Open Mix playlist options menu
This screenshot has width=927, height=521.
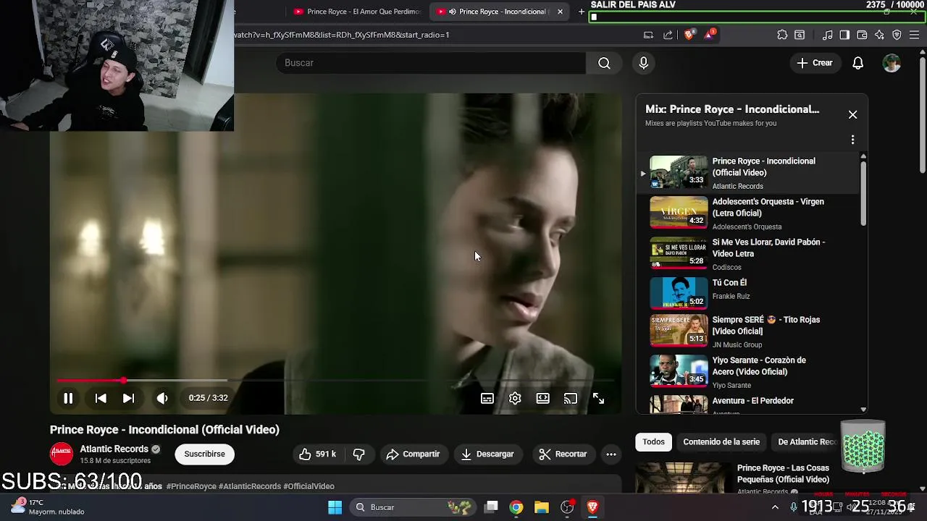852,140
